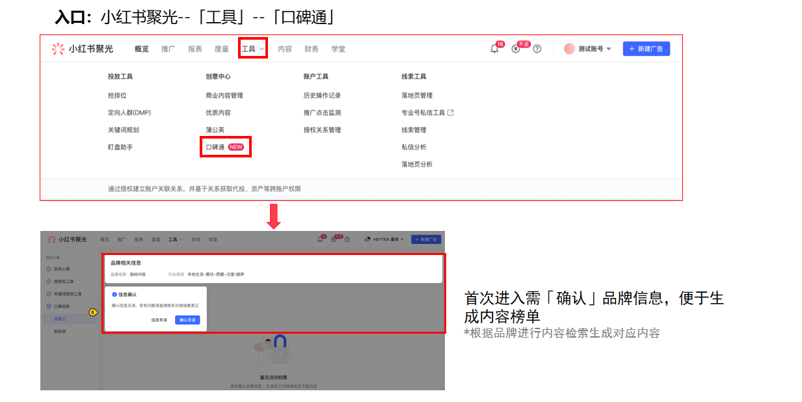
Task: Select 抢排位 under 投放工具
Action: [x=117, y=96]
